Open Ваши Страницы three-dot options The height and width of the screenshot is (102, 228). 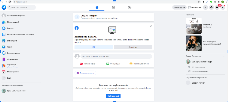pyautogui.click(x=224, y=56)
